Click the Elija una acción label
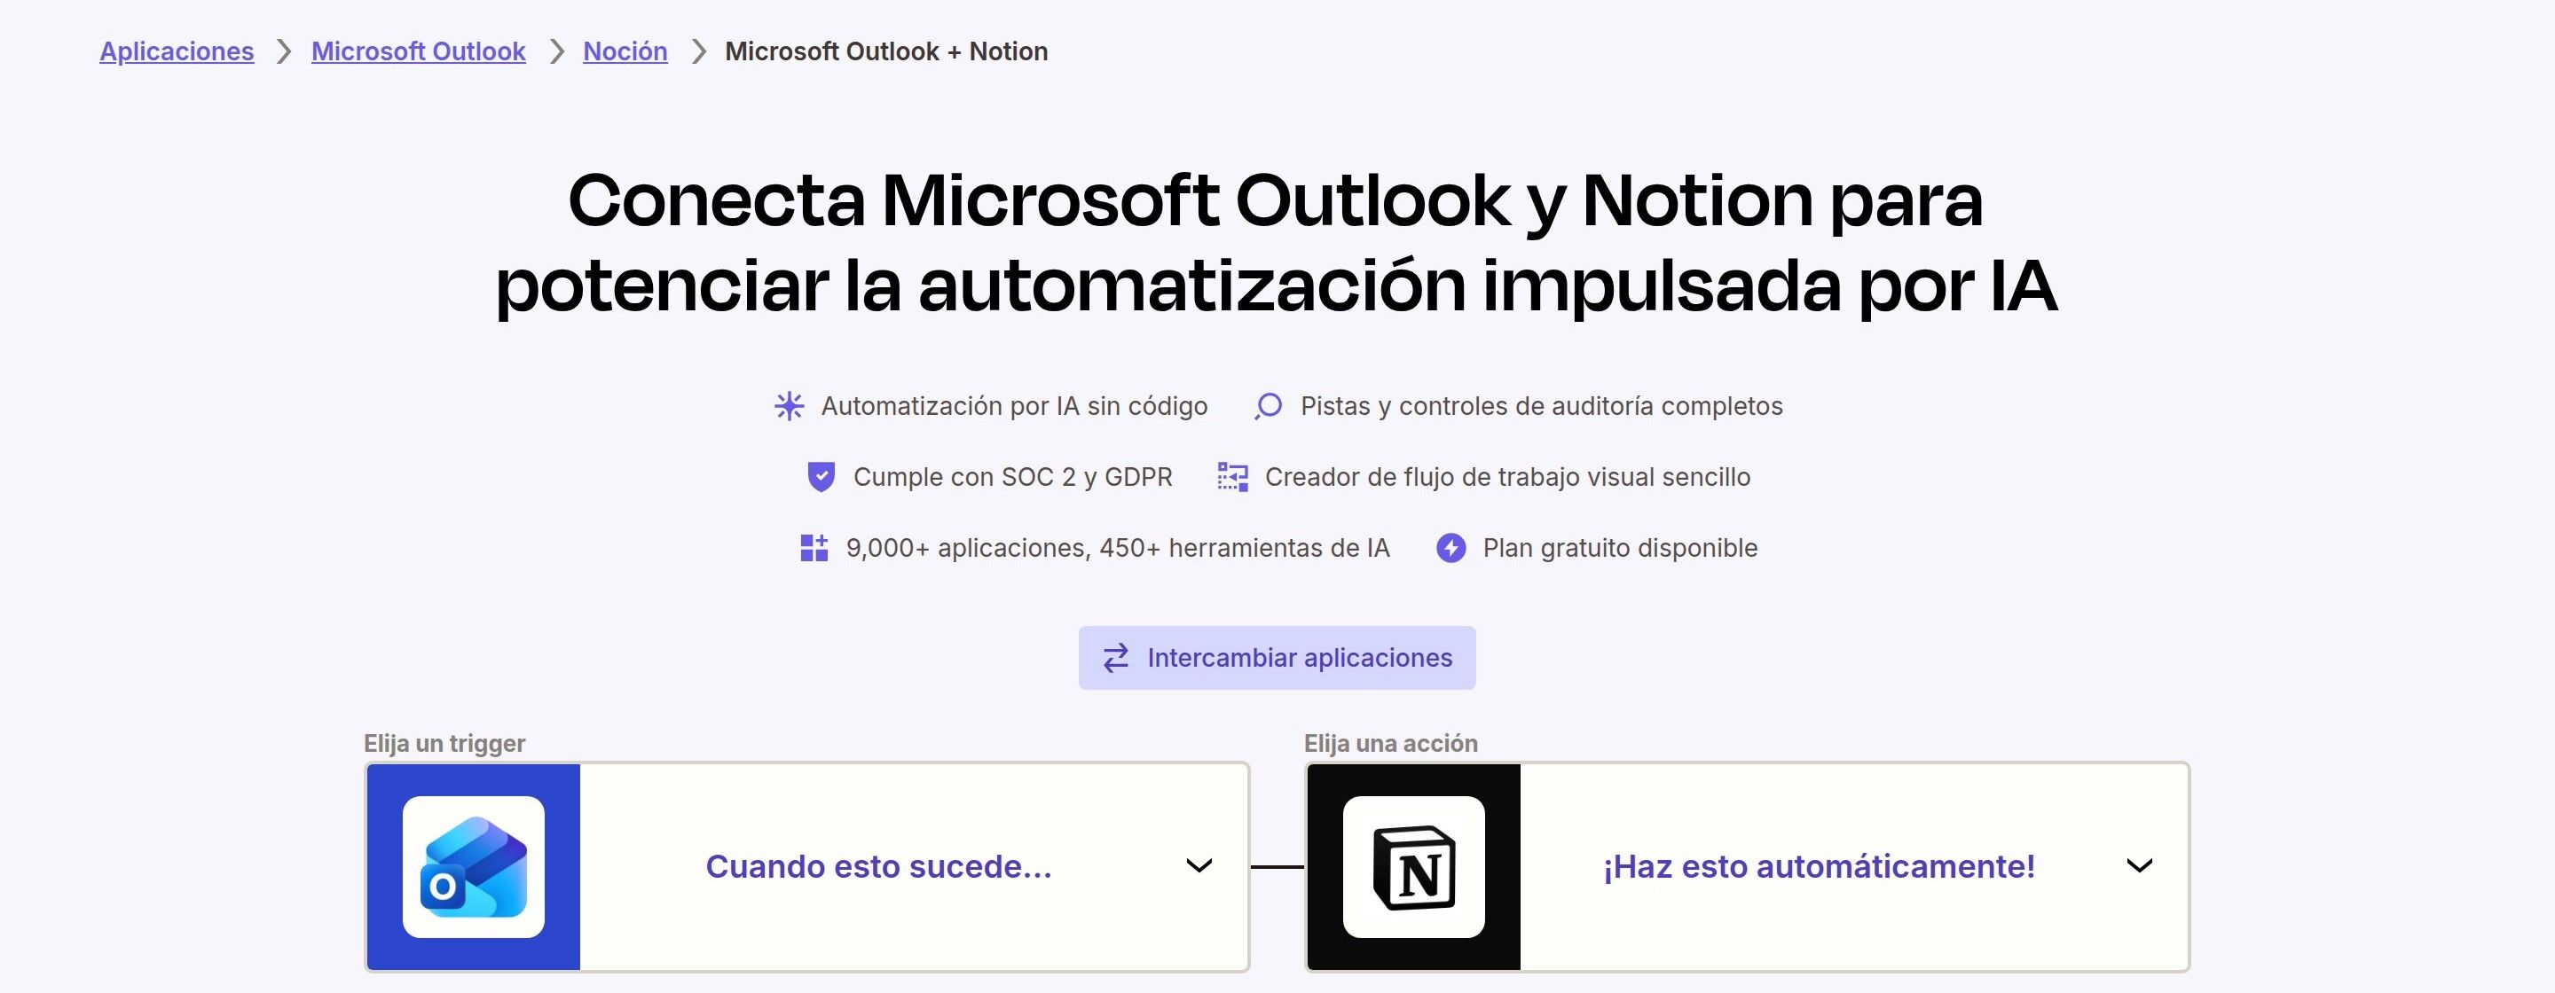 click(1390, 743)
